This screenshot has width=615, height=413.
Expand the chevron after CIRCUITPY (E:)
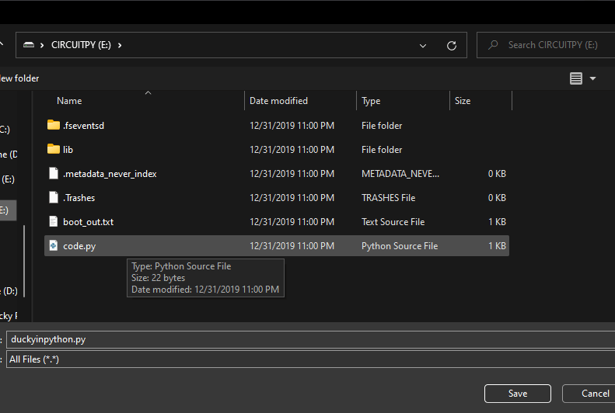[120, 45]
